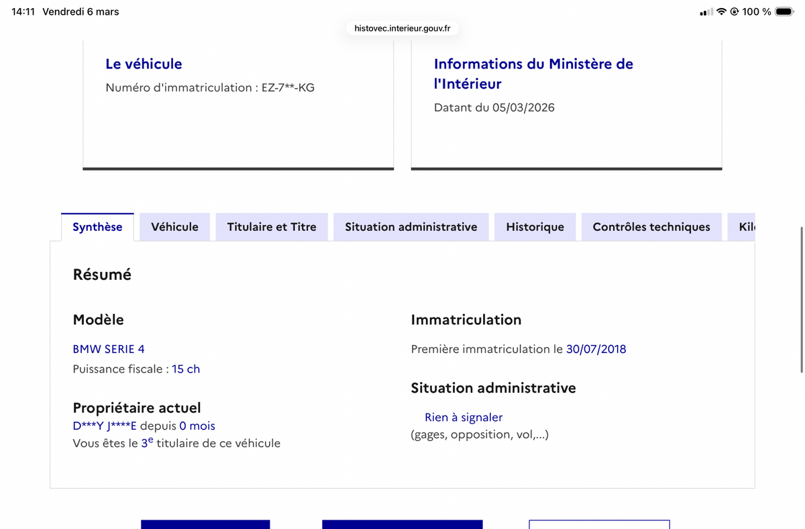Click the Le véhicule card heading

click(144, 64)
